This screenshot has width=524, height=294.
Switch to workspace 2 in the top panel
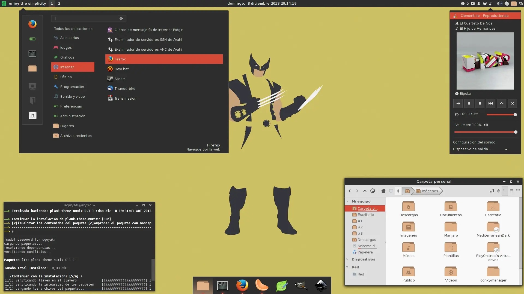pos(59,3)
